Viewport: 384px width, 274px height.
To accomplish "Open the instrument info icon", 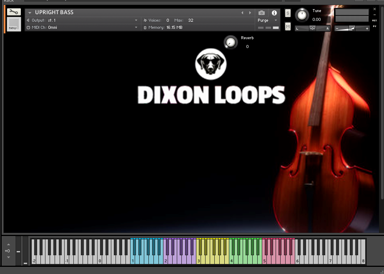I will pos(274,13).
